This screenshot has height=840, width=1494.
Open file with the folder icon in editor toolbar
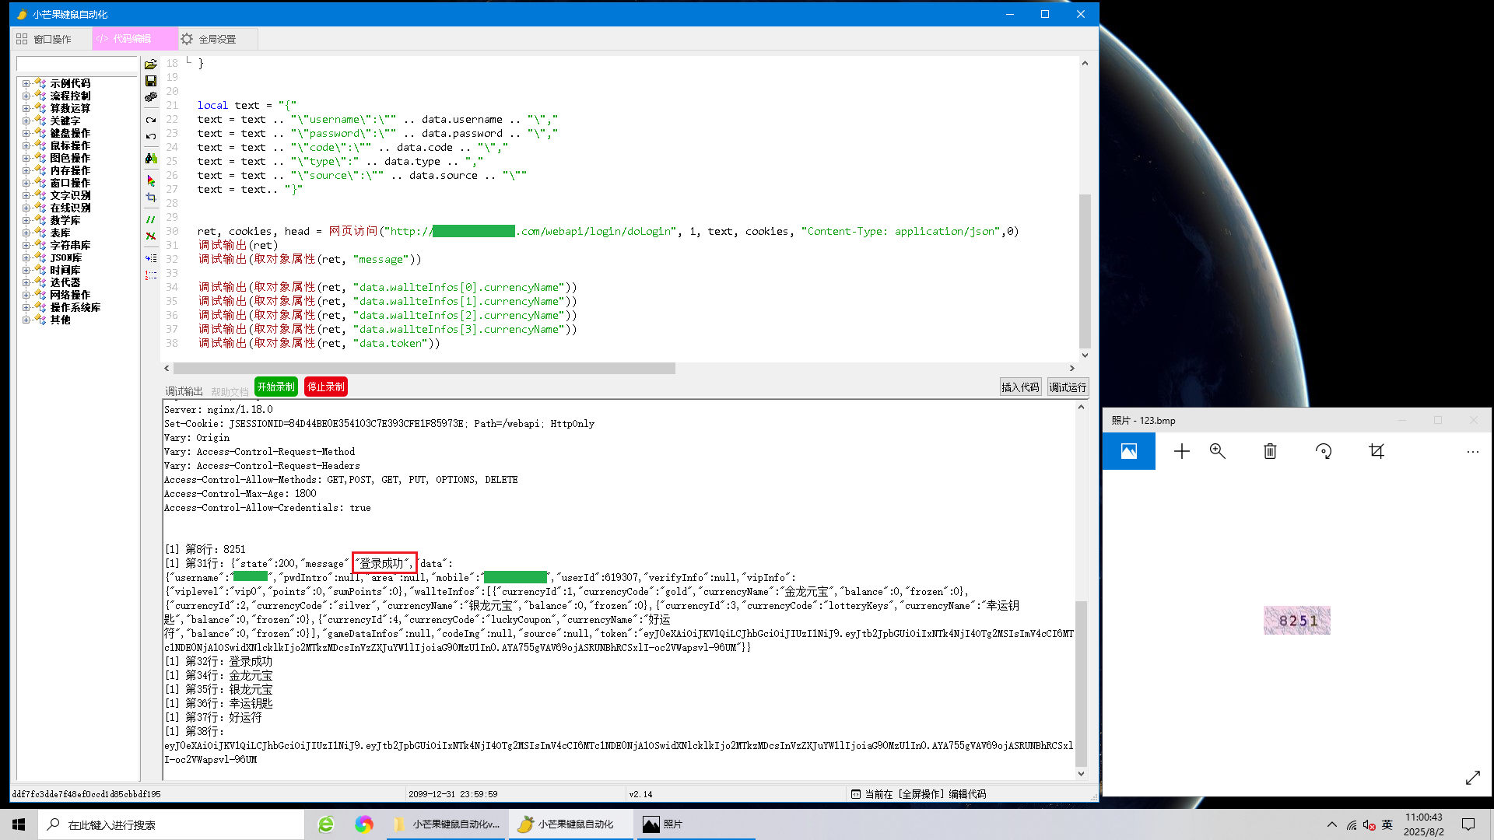(x=151, y=65)
